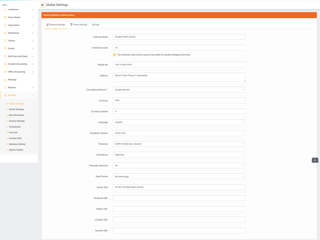The height and width of the screenshot is (240, 320).
Task: Expand the Reports menu plus sign
Action: pos(33,87)
